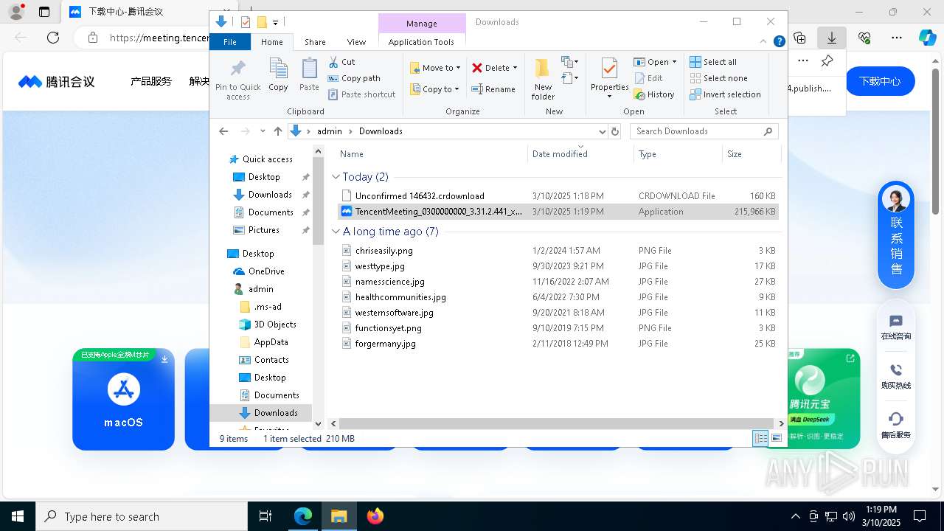Click the Copy ribbon icon
Viewport: 944px width, 531px height.
click(278, 74)
